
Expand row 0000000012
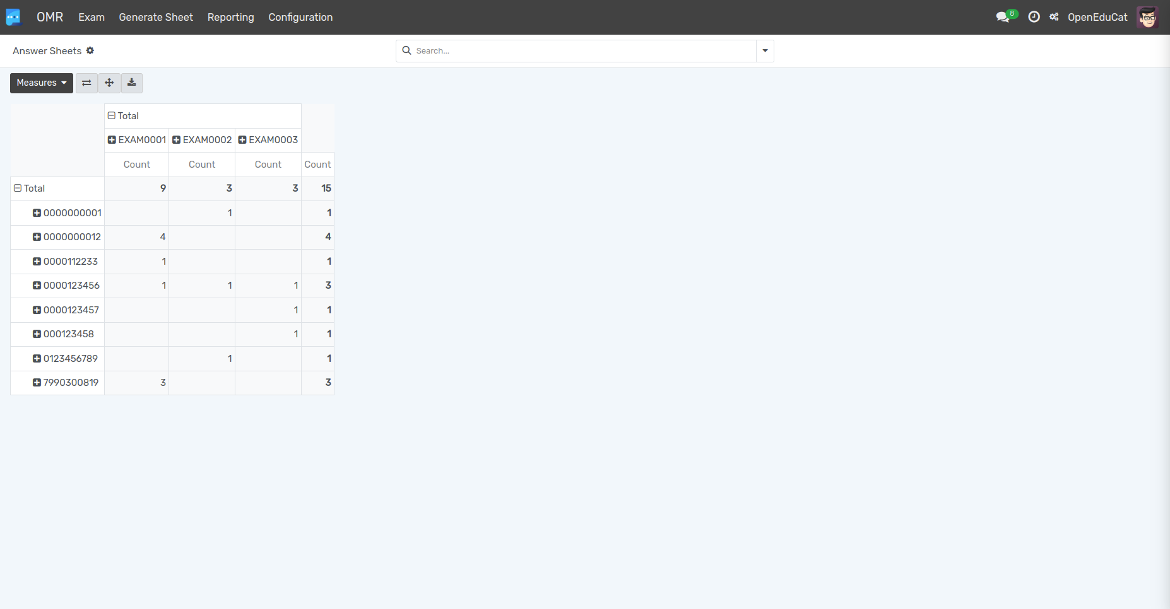click(x=67, y=237)
